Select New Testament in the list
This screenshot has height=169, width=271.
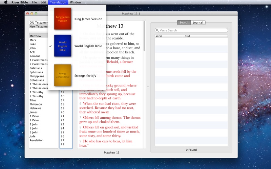(39, 26)
